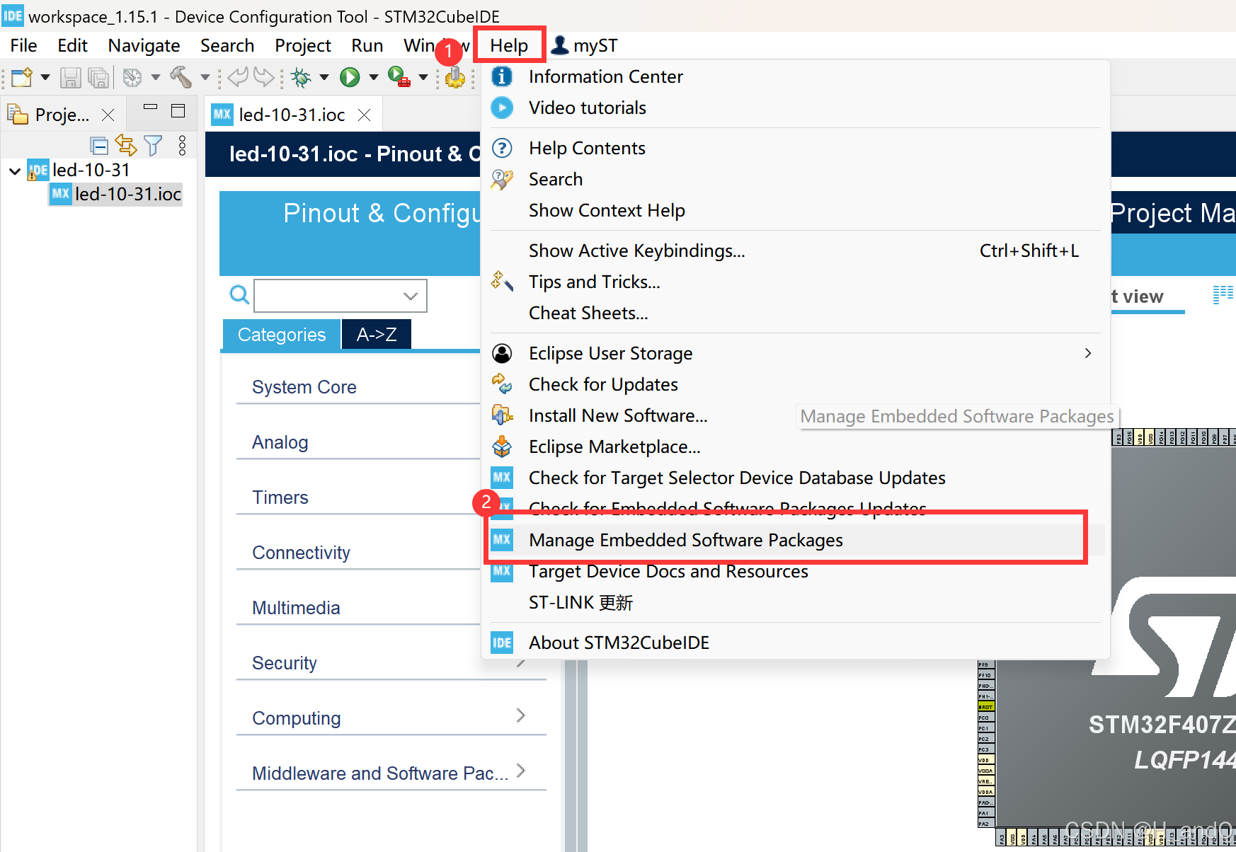Open the Project Explorer view menu dots
The image size is (1236, 852).
pyautogui.click(x=183, y=145)
